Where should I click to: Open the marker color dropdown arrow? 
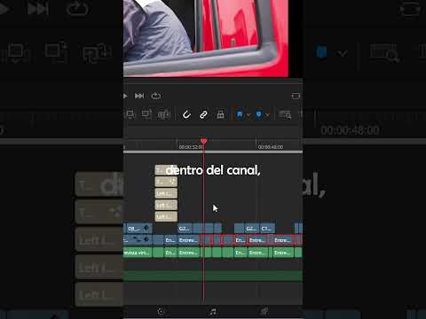(x=267, y=114)
